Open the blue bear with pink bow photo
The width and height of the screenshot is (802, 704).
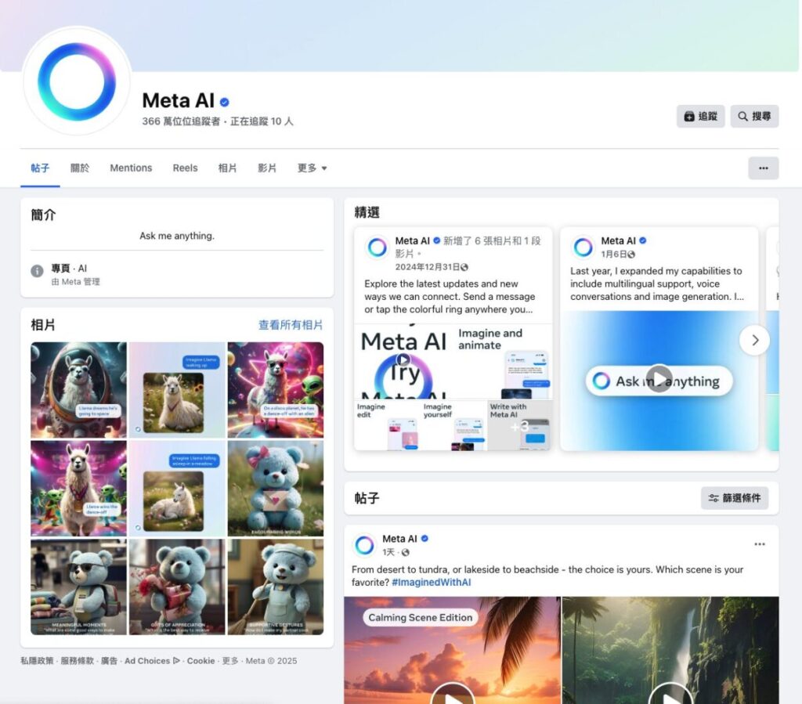[276, 488]
